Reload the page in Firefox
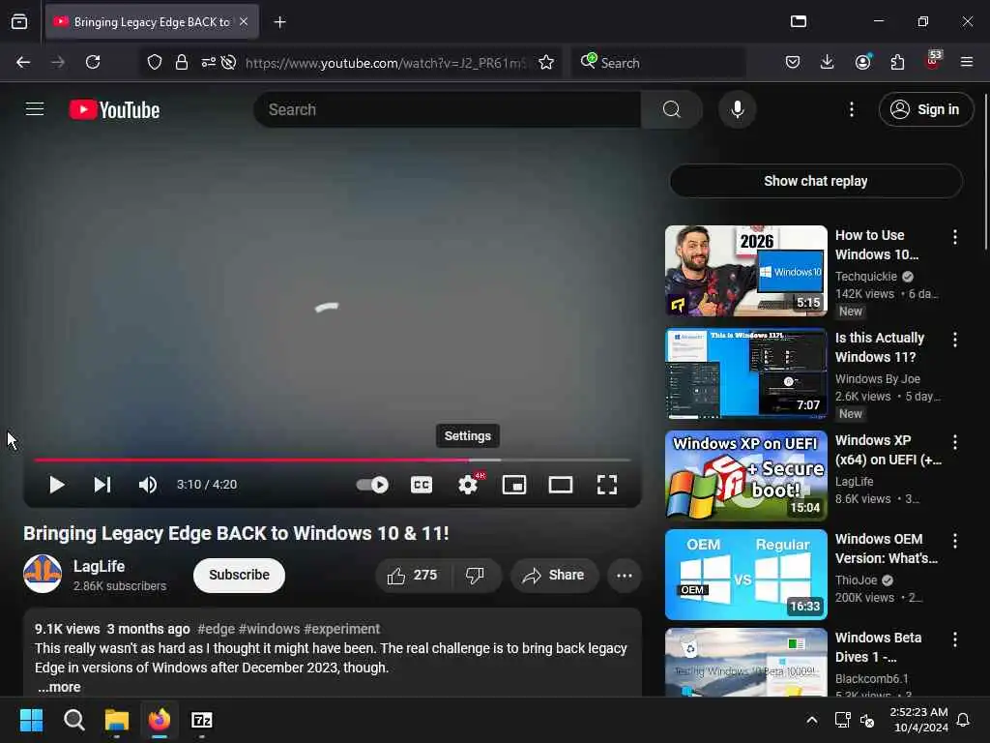This screenshot has height=743, width=990. pos(93,62)
